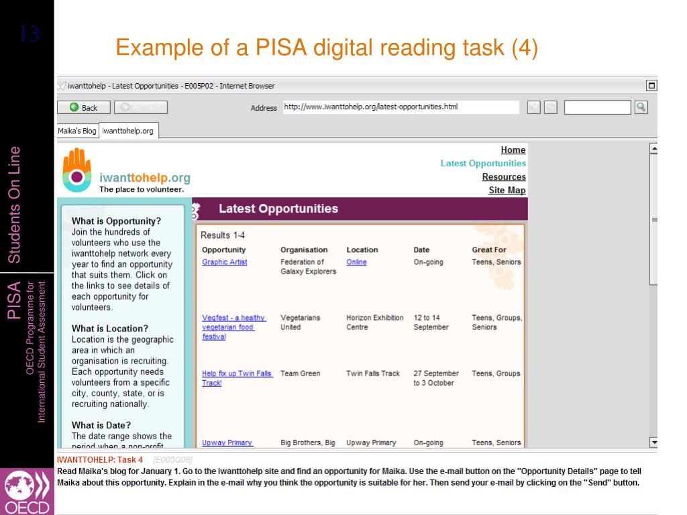Click the scroll-down arrow of the page scrollbar
This screenshot has width=687, height=515.
653,443
